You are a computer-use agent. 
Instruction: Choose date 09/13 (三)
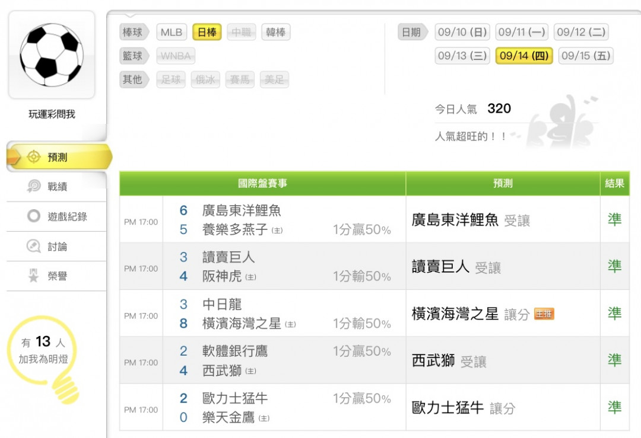pyautogui.click(x=462, y=56)
